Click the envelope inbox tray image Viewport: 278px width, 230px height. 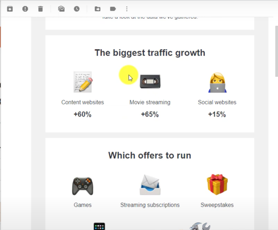[150, 185]
